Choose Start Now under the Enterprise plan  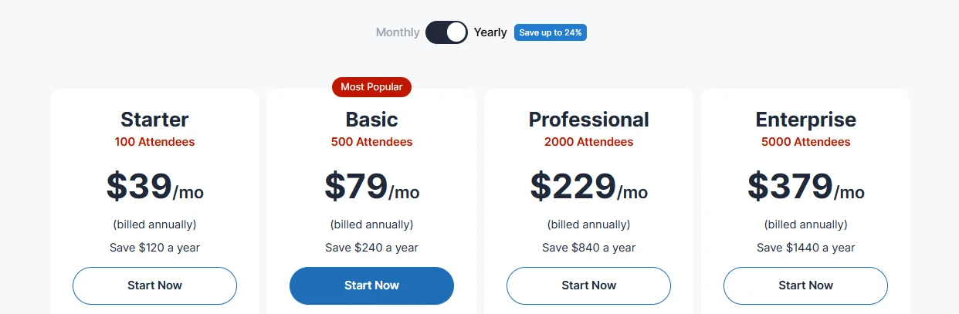[x=805, y=285]
